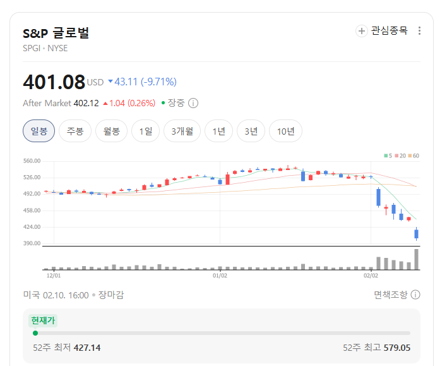
Task: Click the 12/01 date axis label
Action: pos(54,276)
